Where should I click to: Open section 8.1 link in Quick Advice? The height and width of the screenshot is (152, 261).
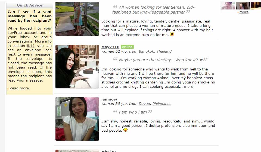[30, 46]
